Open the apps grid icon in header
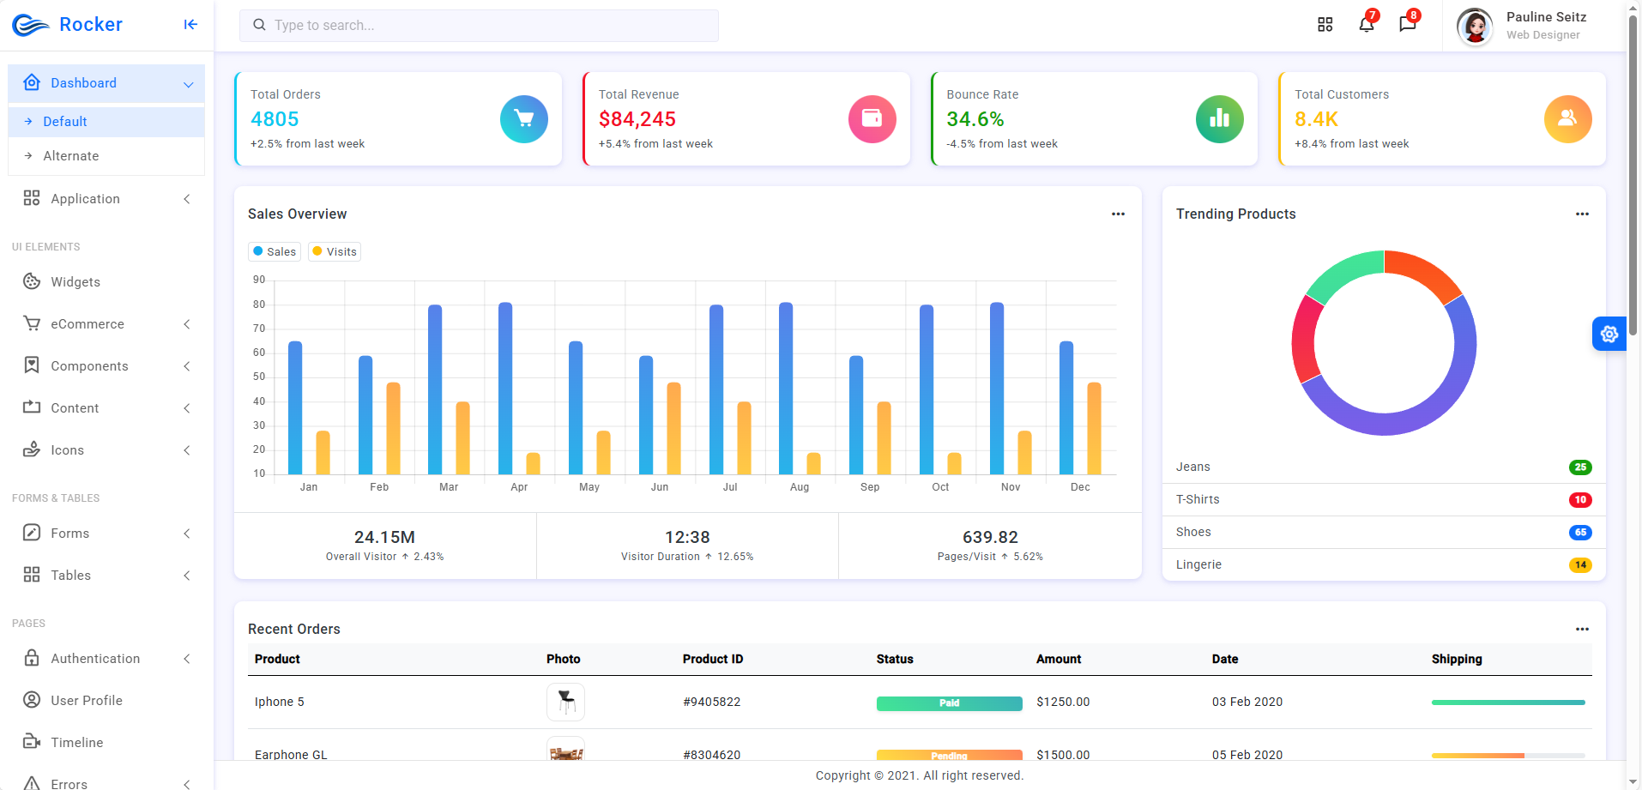 point(1325,24)
